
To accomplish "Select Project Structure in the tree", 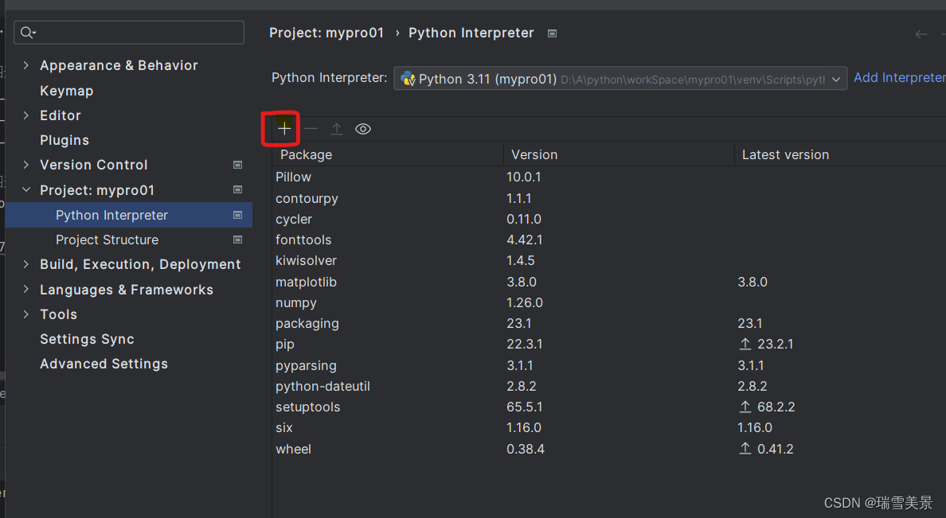I will (107, 240).
